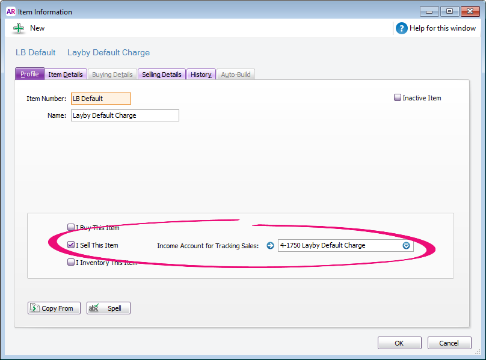The image size is (486, 360).
Task: Click the blue arrow beside Income Account
Action: [270, 245]
